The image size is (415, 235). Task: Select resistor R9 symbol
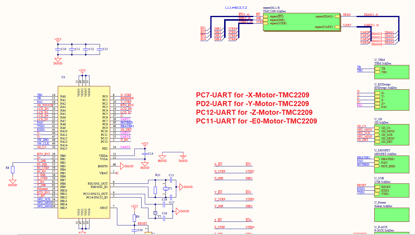tap(134, 218)
